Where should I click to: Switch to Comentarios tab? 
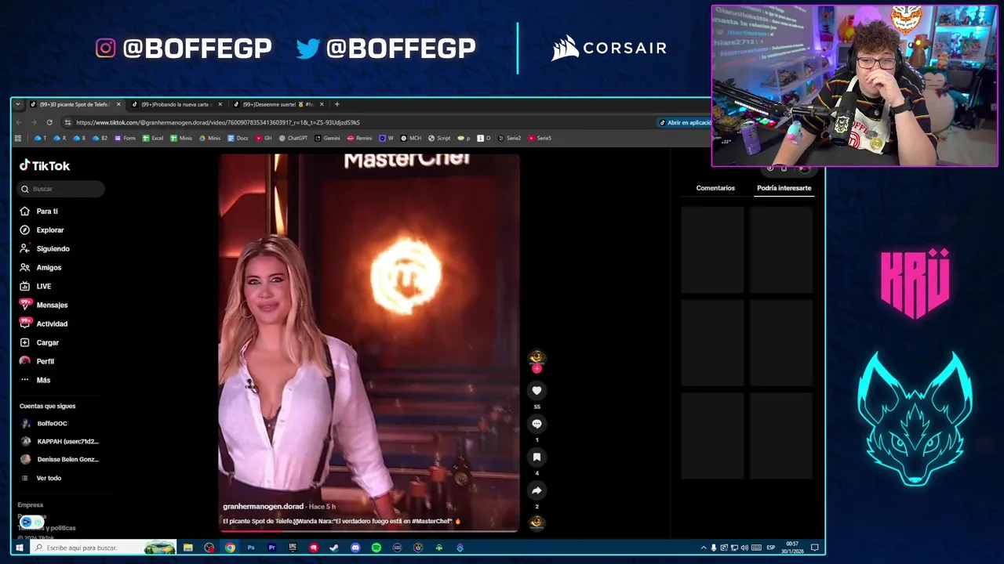pos(715,188)
